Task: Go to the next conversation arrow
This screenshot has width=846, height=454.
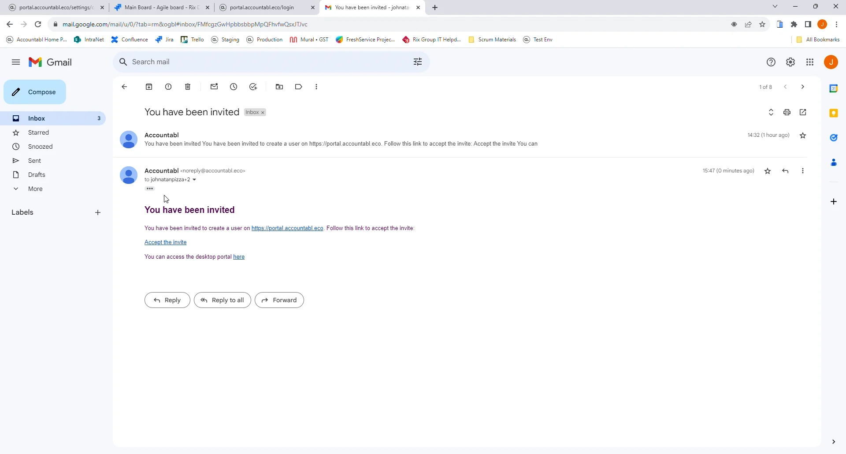Action: (803, 87)
